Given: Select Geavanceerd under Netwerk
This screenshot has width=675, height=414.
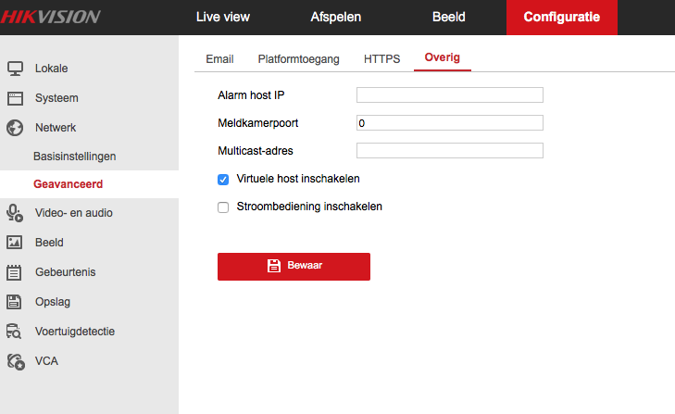Looking at the screenshot, I should [68, 184].
